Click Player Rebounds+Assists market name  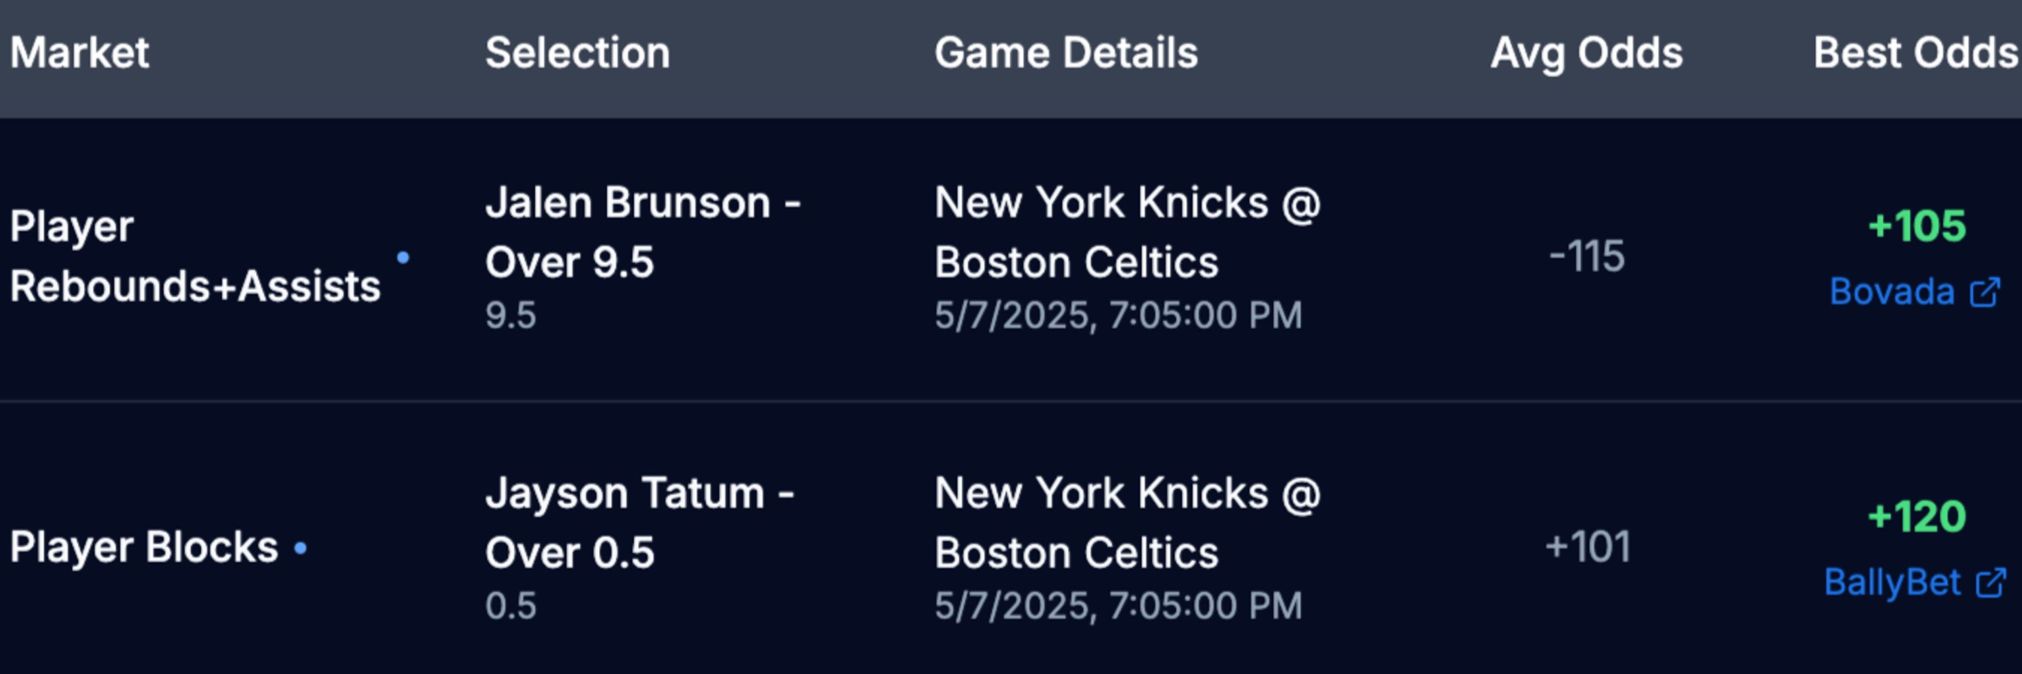[195, 257]
